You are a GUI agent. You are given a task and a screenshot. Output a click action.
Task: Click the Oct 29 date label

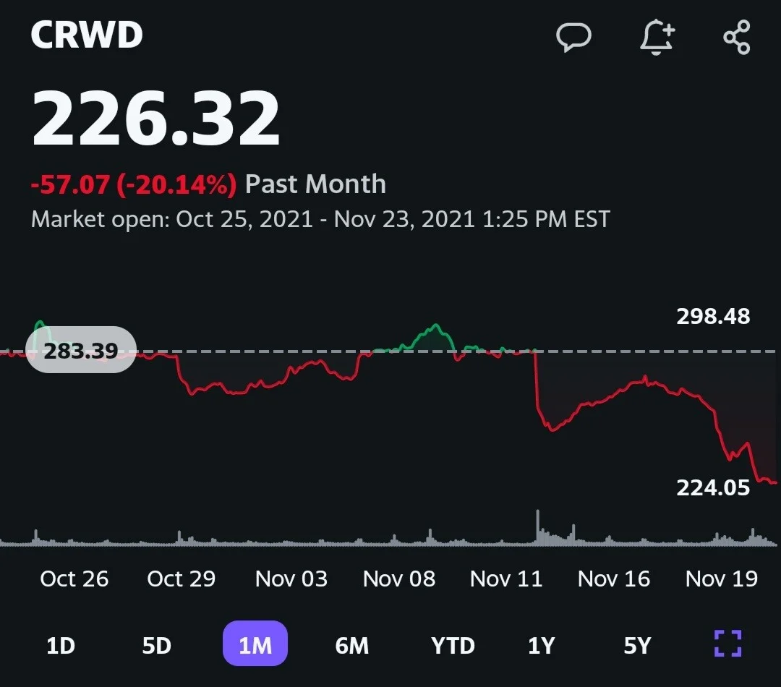182,579
